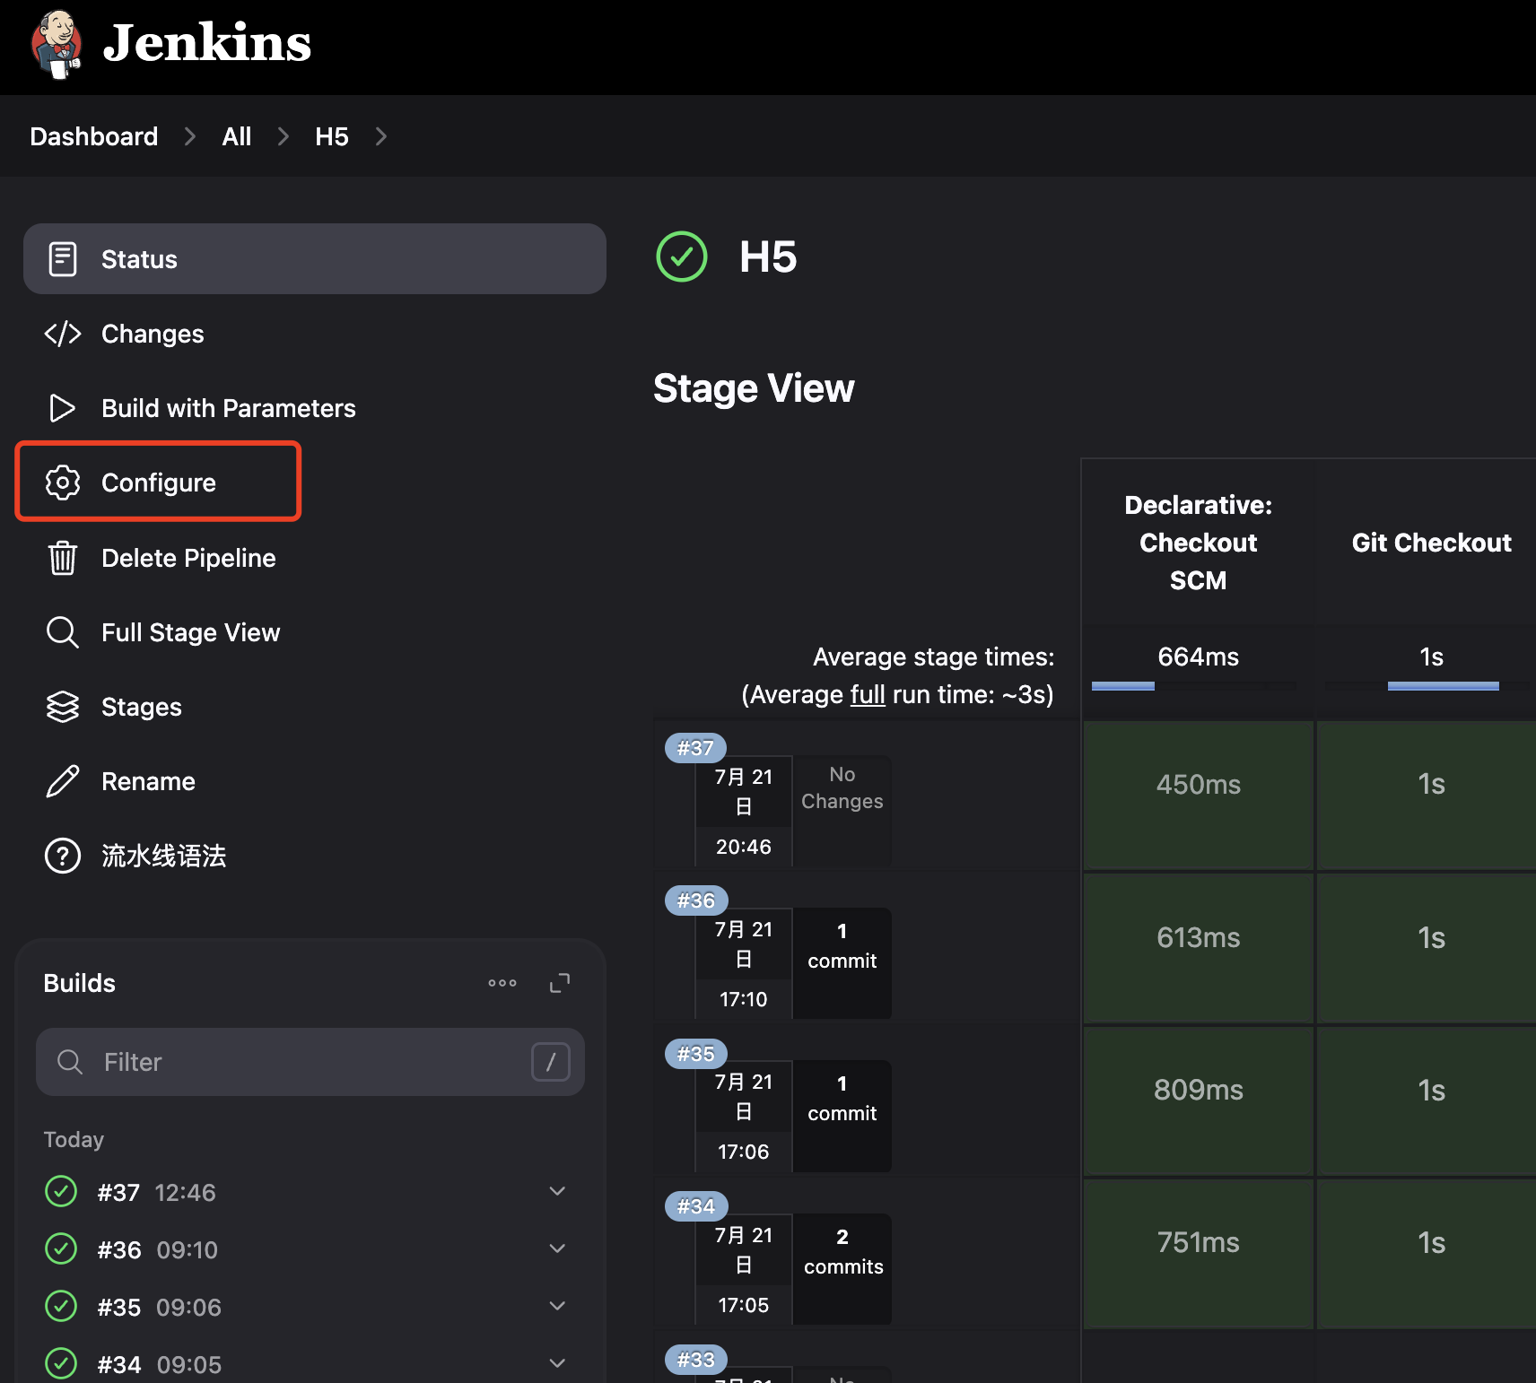Click the Configure gear icon
This screenshot has height=1383, width=1536.
pos(63,483)
